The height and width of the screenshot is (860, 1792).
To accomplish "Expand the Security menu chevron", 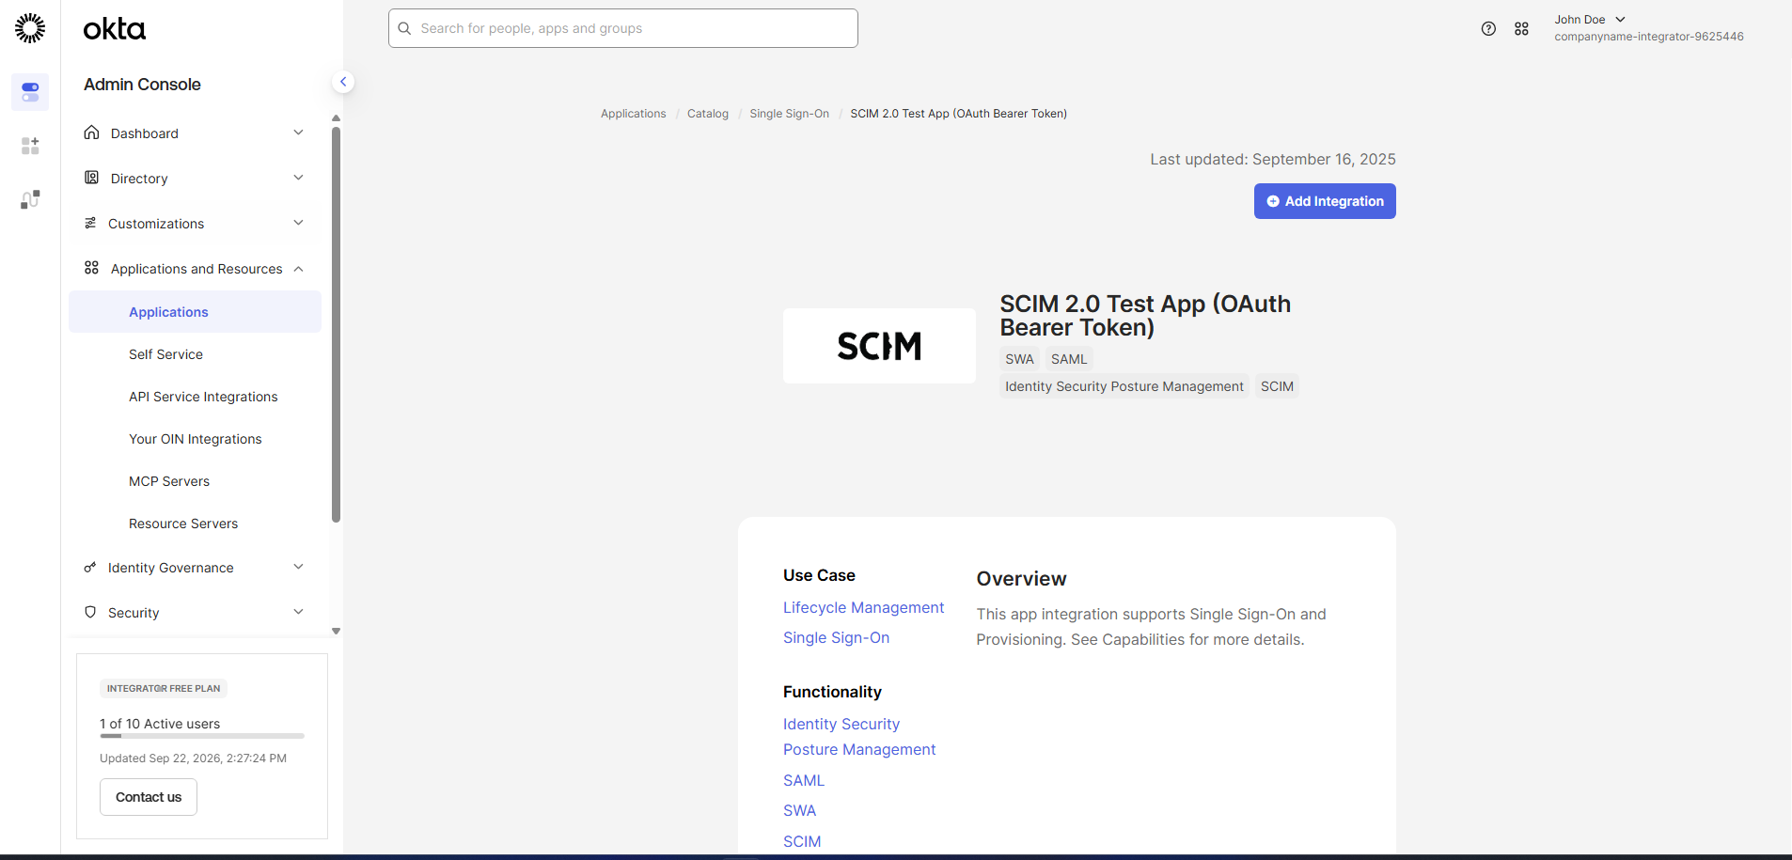I will click(298, 612).
